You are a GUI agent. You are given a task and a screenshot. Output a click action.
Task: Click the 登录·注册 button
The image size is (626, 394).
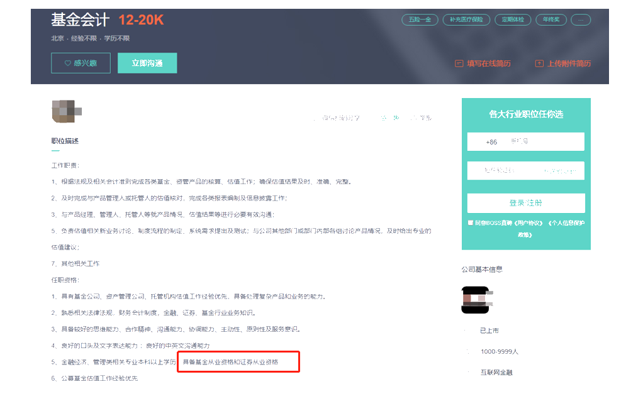(526, 203)
